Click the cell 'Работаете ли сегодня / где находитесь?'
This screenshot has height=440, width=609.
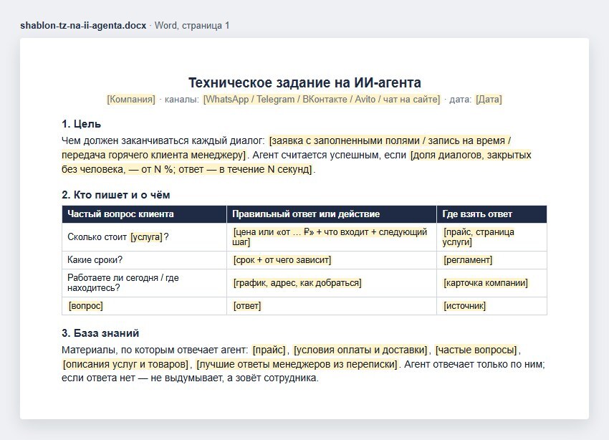click(144, 283)
